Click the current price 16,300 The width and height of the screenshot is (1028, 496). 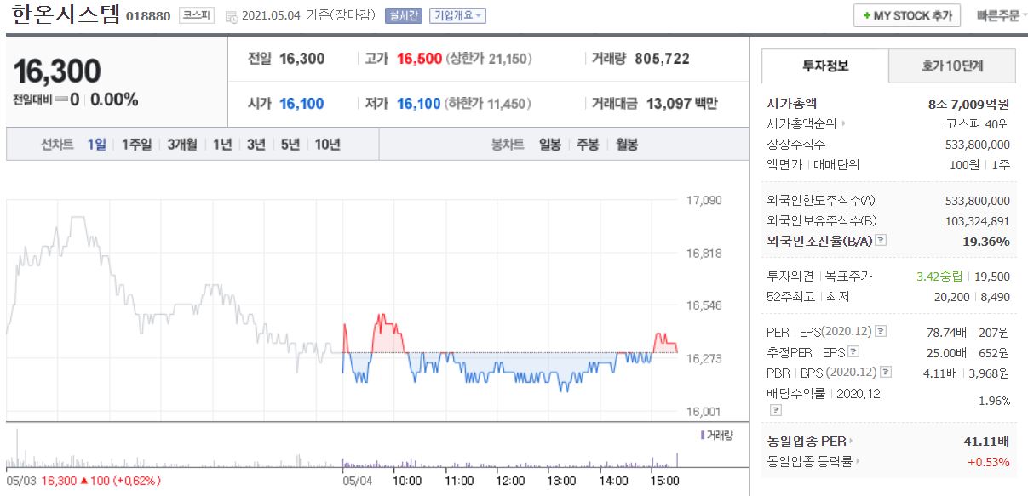point(57,71)
